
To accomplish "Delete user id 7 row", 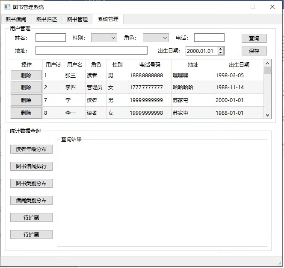I will click(26, 100).
